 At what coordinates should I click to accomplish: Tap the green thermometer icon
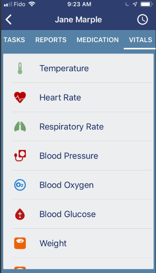[20, 68]
